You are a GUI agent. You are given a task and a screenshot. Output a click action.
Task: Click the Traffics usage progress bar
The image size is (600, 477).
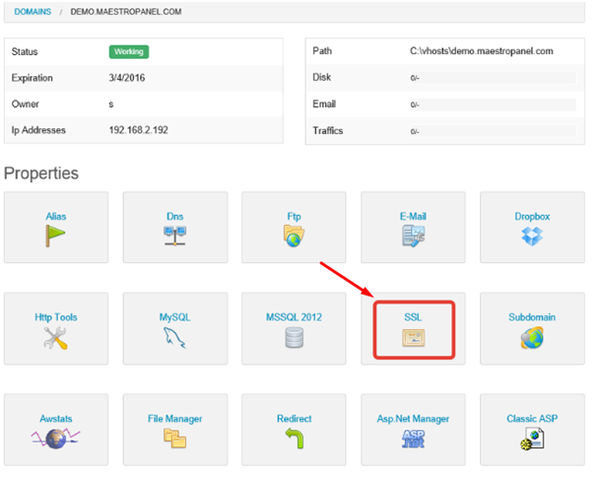coord(493,131)
